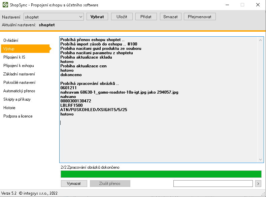Click the output scrollbar down arrow
Viewport: 266px width, 197px height.
260,159
